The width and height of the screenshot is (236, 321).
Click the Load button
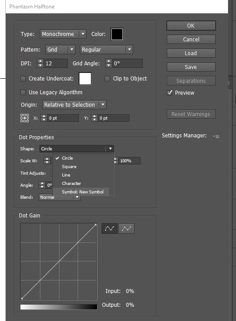[x=191, y=53]
